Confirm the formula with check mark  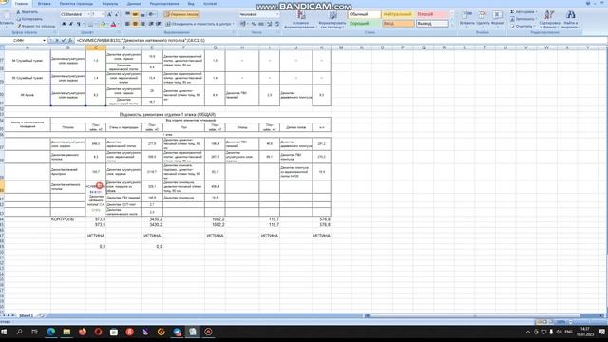64,40
